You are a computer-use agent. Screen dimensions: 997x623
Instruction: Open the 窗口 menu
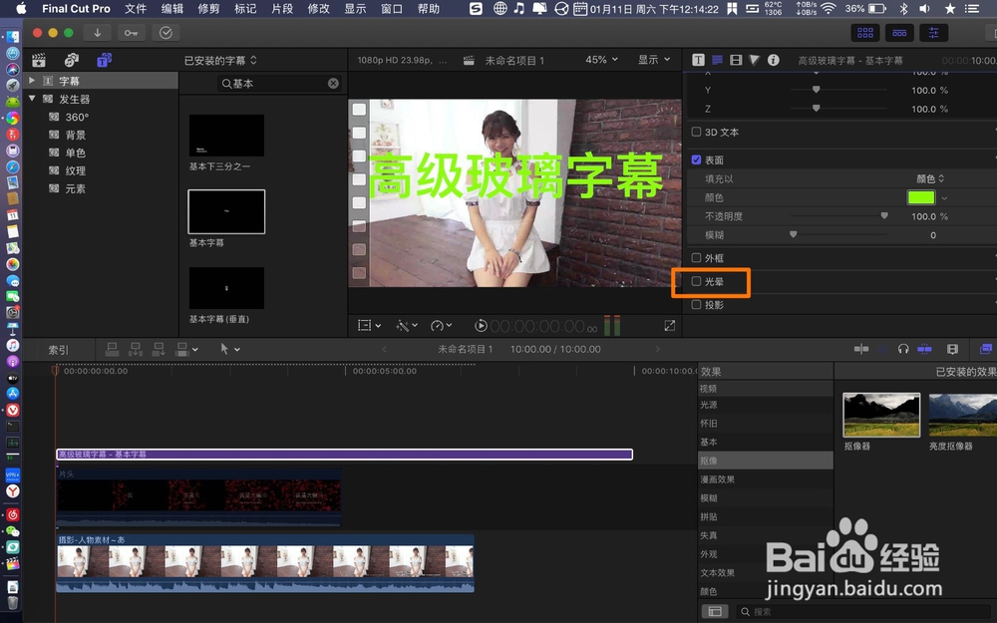392,8
